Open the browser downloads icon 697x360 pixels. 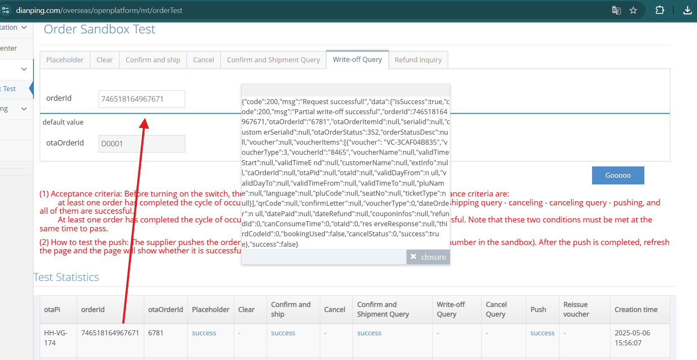click(x=687, y=10)
